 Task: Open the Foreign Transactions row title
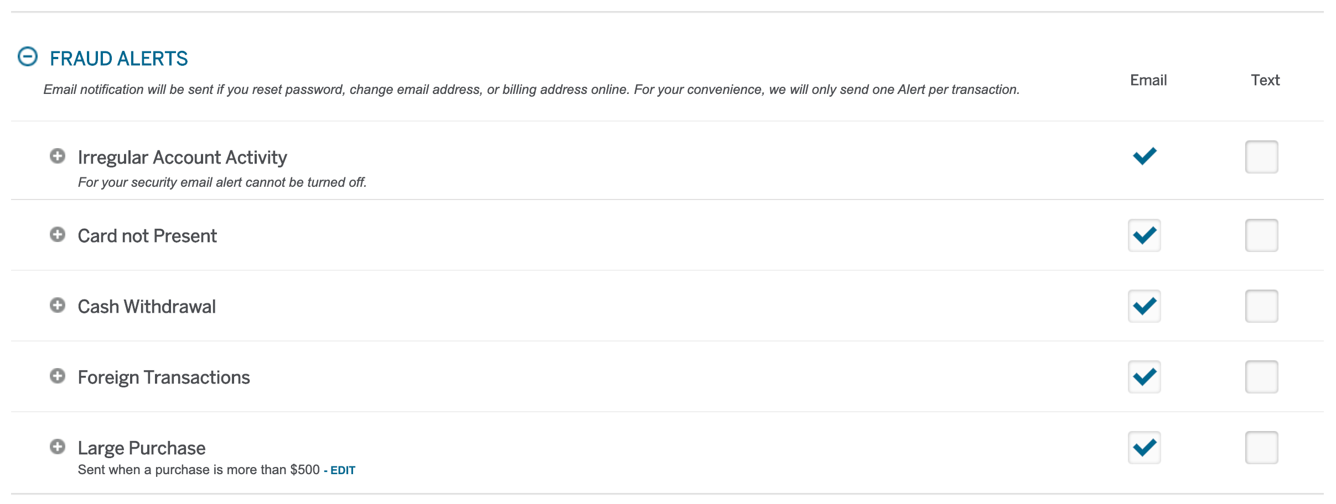tap(164, 377)
